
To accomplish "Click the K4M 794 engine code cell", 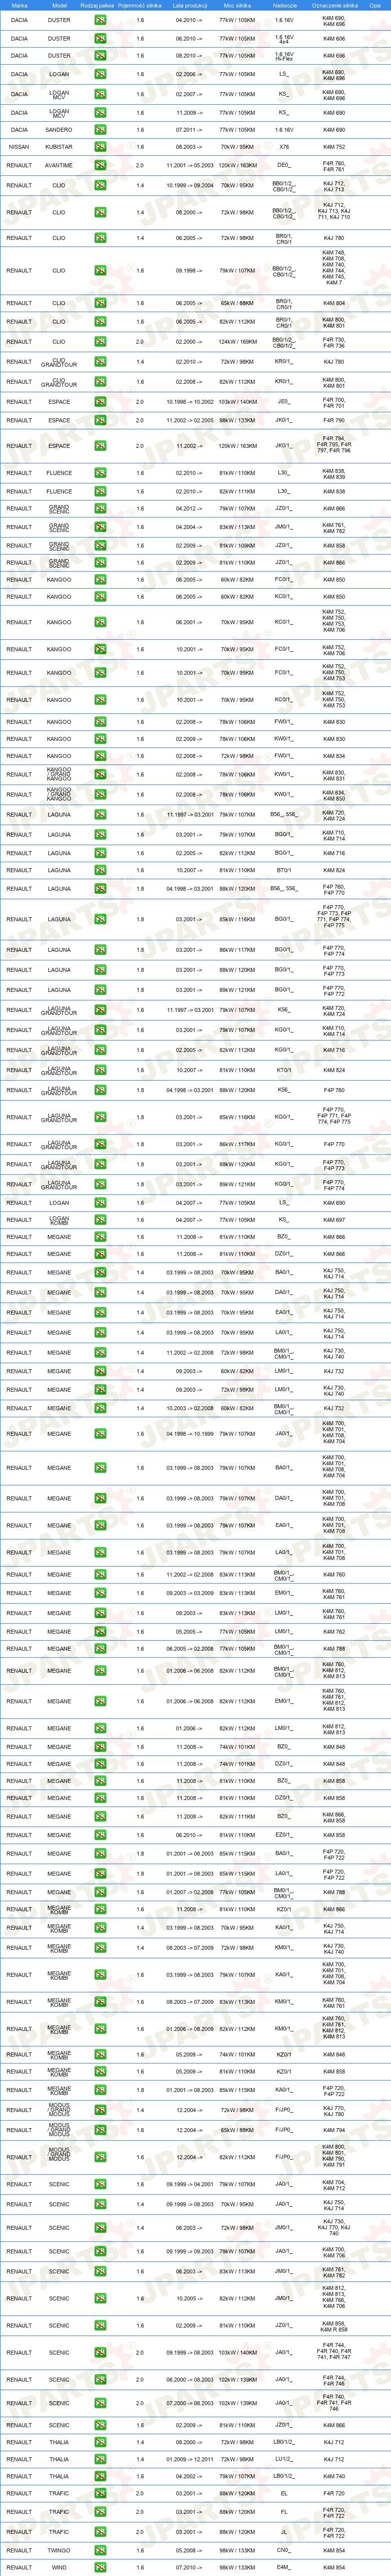I will click(x=334, y=2130).
